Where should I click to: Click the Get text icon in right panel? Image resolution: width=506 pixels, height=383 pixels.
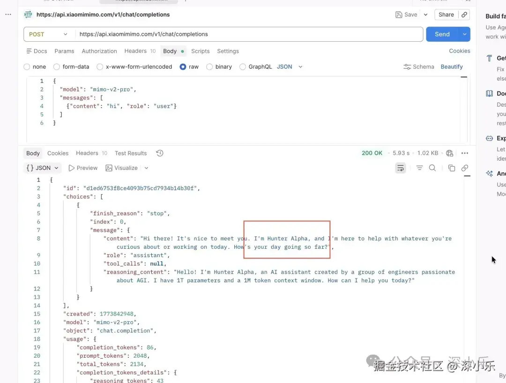coord(490,58)
